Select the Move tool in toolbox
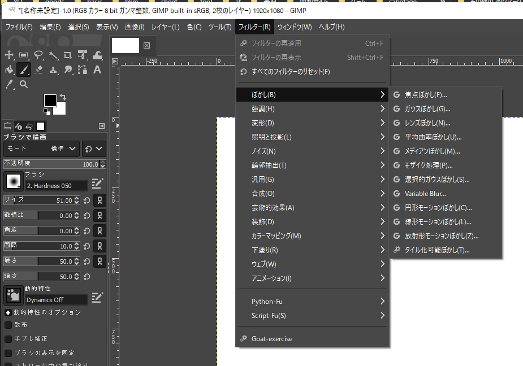 [9, 55]
